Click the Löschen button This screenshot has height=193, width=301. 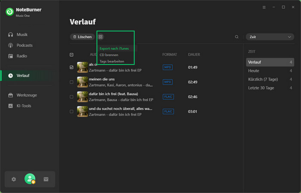pos(83,37)
